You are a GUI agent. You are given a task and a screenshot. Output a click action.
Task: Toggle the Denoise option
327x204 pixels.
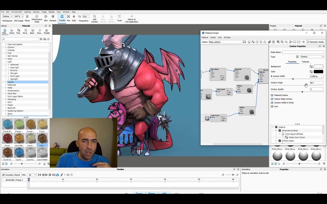tap(53, 18)
